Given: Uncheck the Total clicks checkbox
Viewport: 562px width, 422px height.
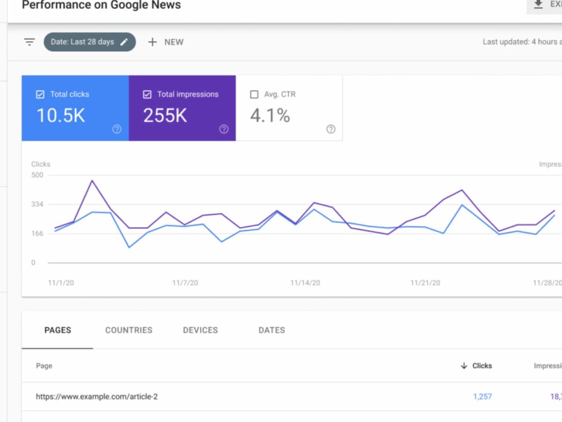Looking at the screenshot, I should point(40,95).
